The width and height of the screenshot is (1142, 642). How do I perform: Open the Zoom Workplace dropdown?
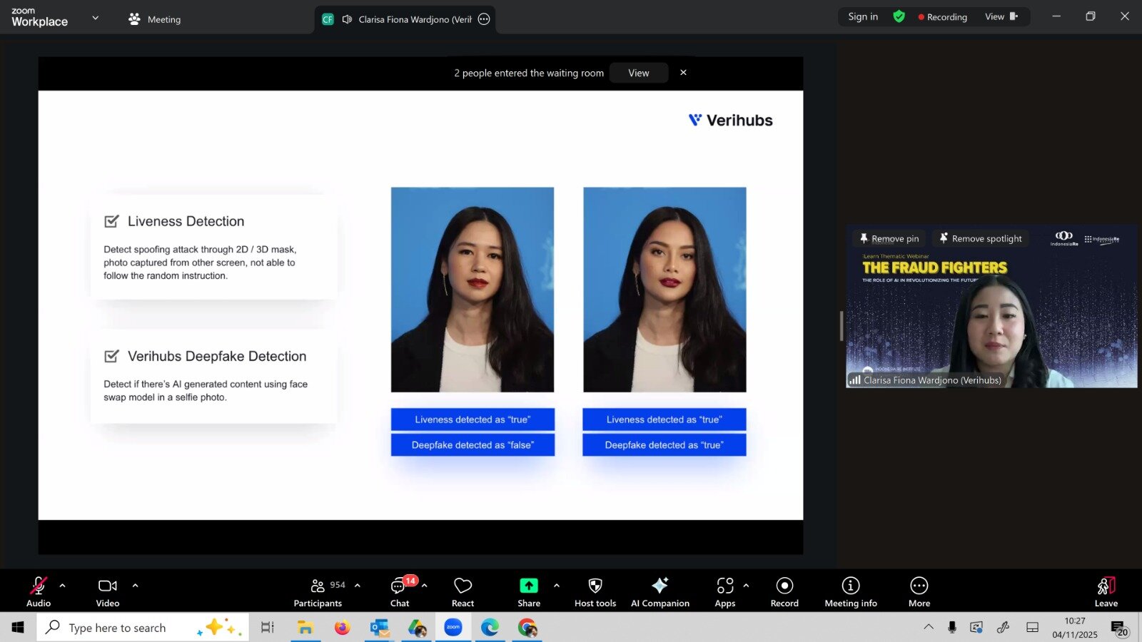coord(95,17)
